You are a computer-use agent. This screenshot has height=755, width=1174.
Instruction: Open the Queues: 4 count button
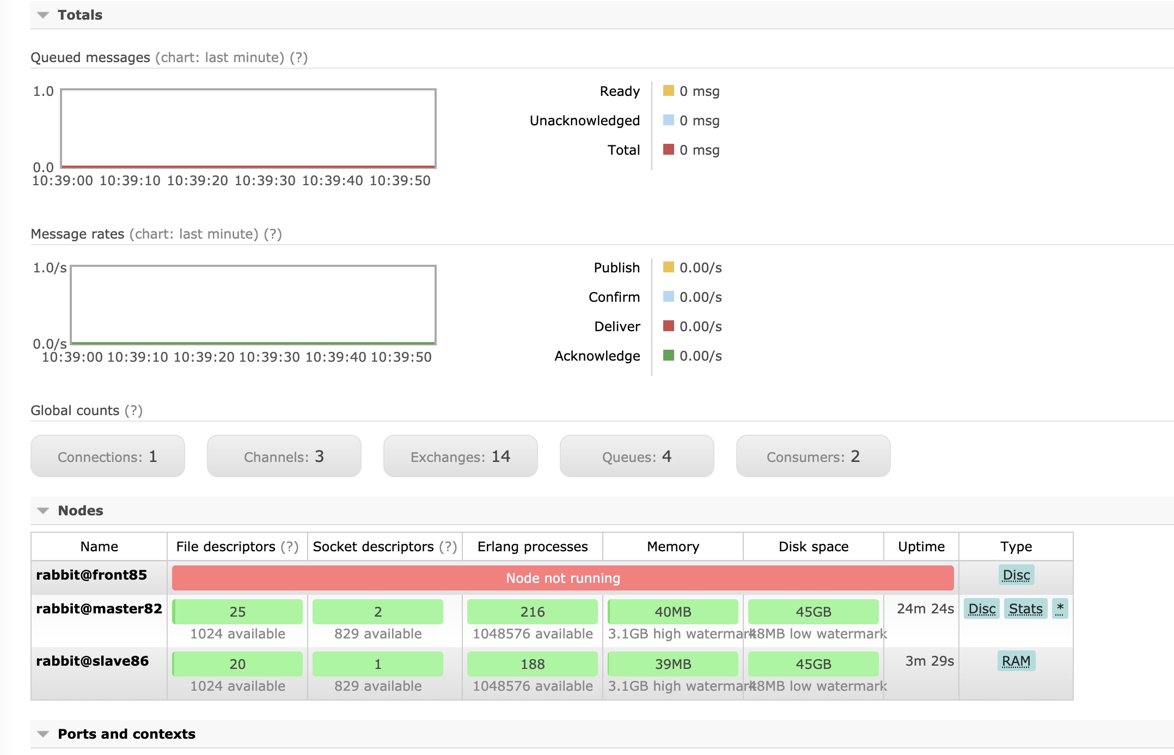point(637,456)
